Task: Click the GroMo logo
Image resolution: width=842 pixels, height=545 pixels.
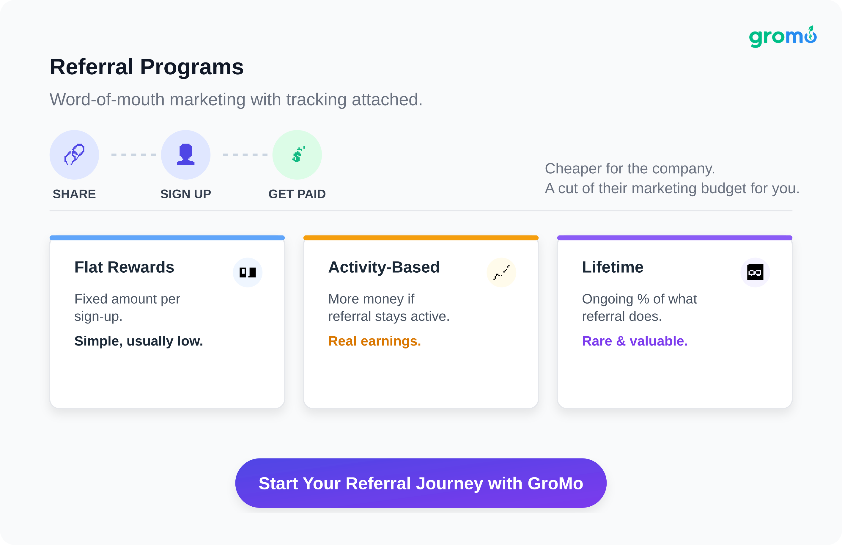Action: (782, 37)
